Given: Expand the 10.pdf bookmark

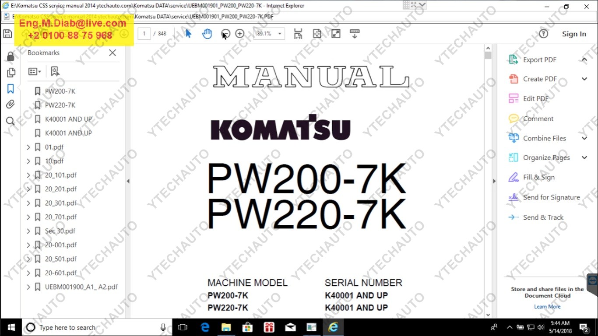Looking at the screenshot, I should (28, 161).
